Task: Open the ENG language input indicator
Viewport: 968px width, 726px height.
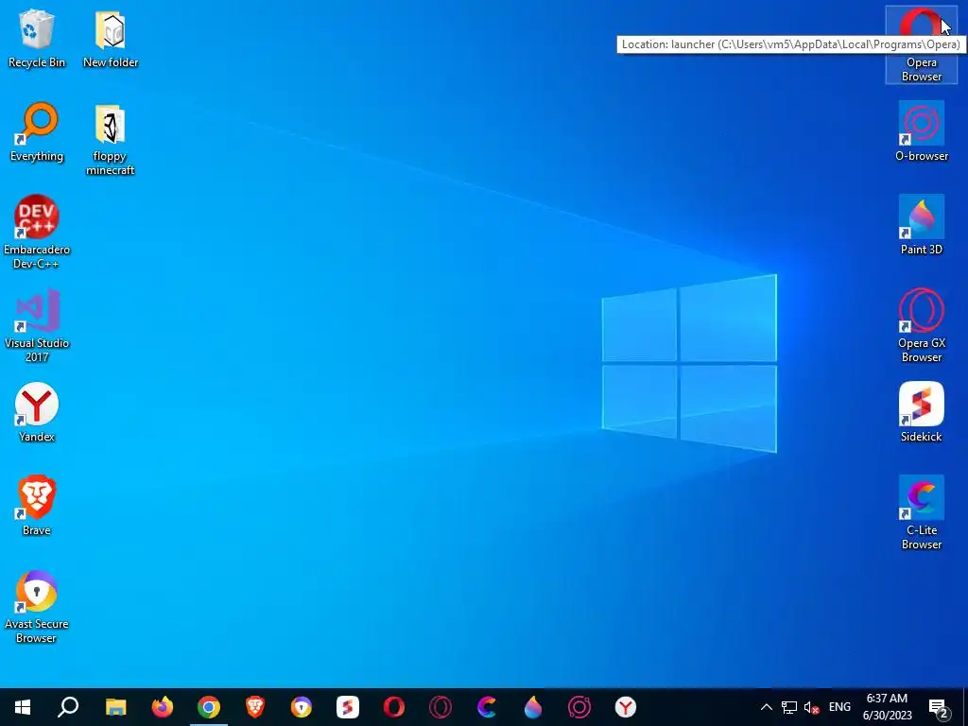Action: pyautogui.click(x=839, y=707)
